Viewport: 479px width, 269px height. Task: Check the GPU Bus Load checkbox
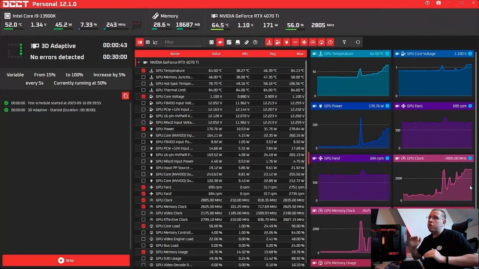click(x=143, y=245)
